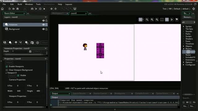Zoom out the room canvas
The height and width of the screenshot is (111, 198).
point(147,20)
